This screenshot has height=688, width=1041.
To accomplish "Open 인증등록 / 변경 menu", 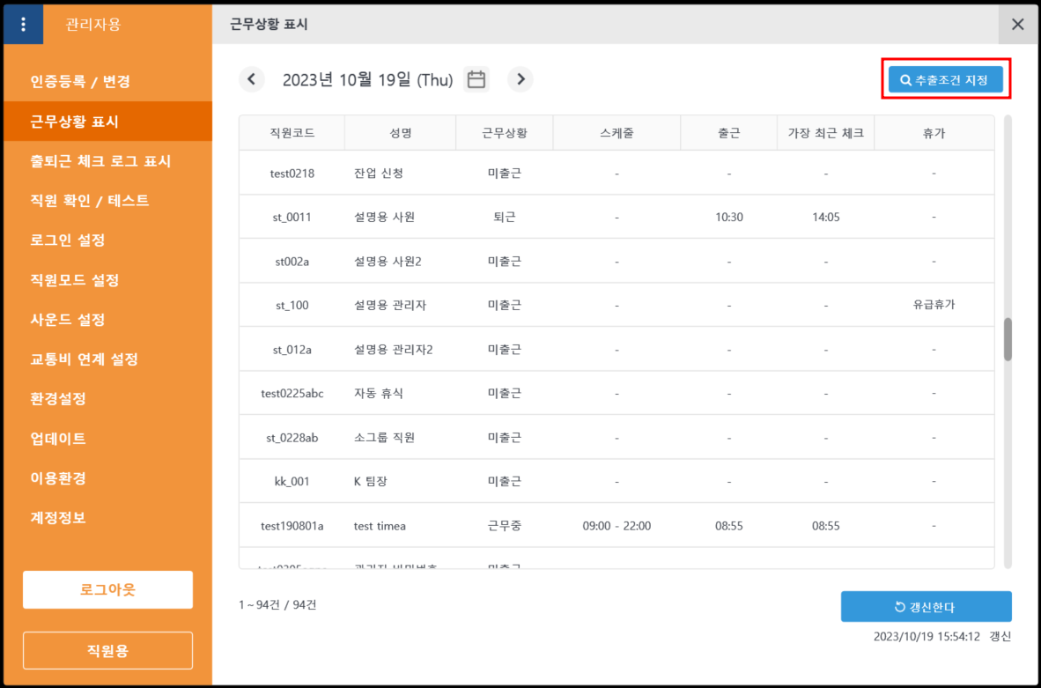I will pyautogui.click(x=80, y=82).
